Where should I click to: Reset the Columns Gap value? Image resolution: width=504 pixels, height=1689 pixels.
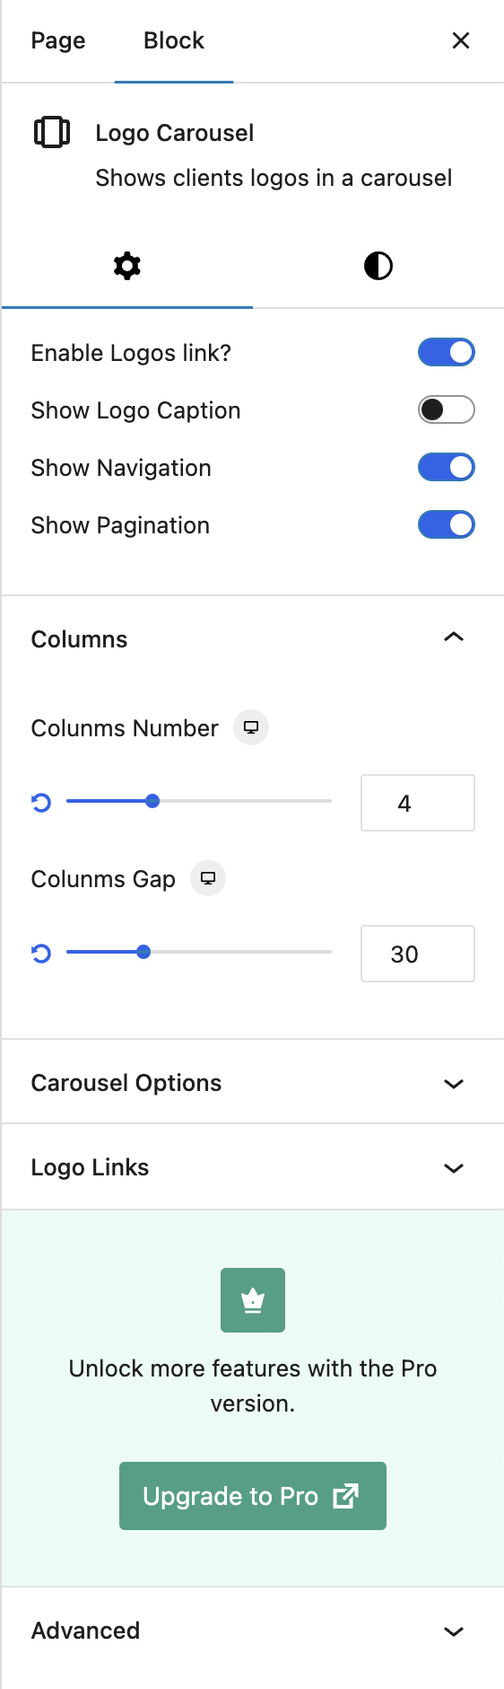pos(41,954)
